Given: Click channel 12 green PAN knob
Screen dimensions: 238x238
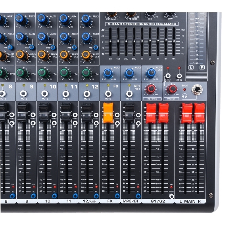Looking at the screenshot, I should 86,73.
